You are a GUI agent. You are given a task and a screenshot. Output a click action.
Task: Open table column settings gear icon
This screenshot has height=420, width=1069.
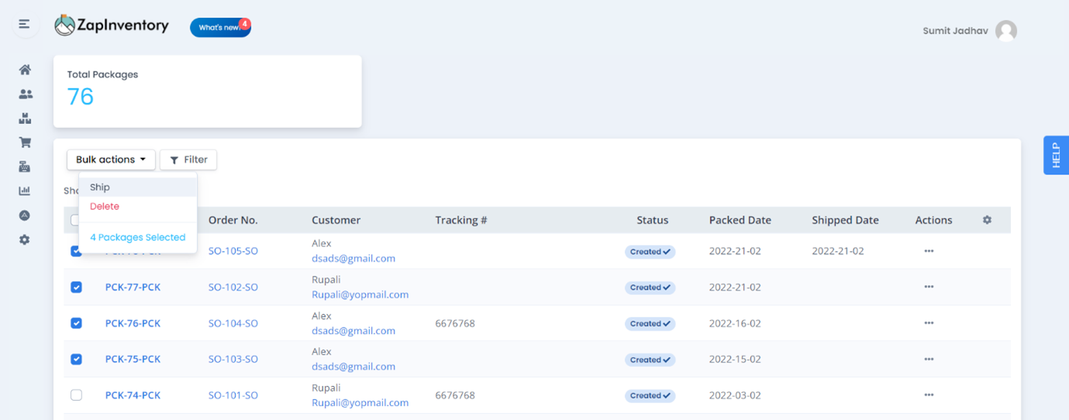pos(987,220)
